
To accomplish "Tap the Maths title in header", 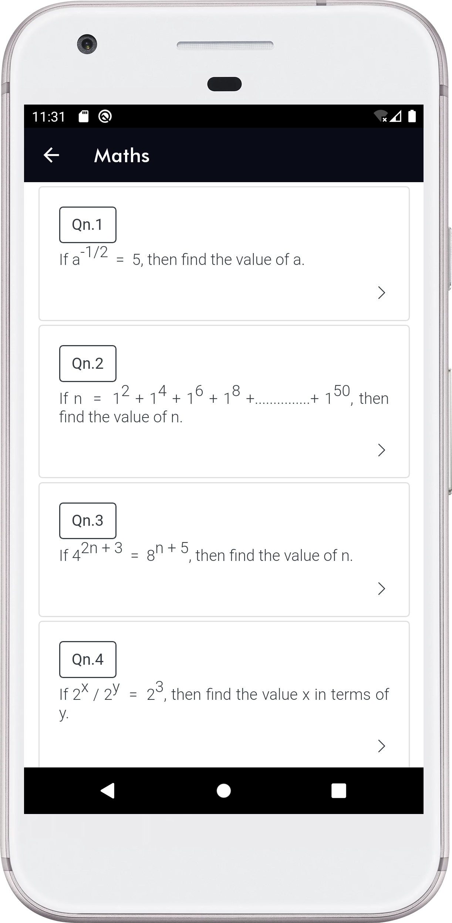I will click(122, 156).
